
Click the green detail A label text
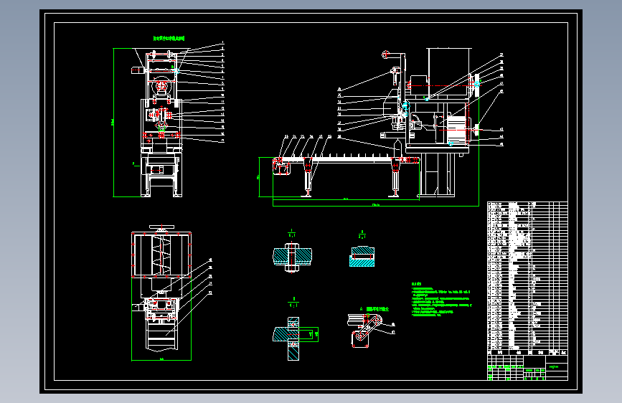pyautogui.click(x=374, y=308)
